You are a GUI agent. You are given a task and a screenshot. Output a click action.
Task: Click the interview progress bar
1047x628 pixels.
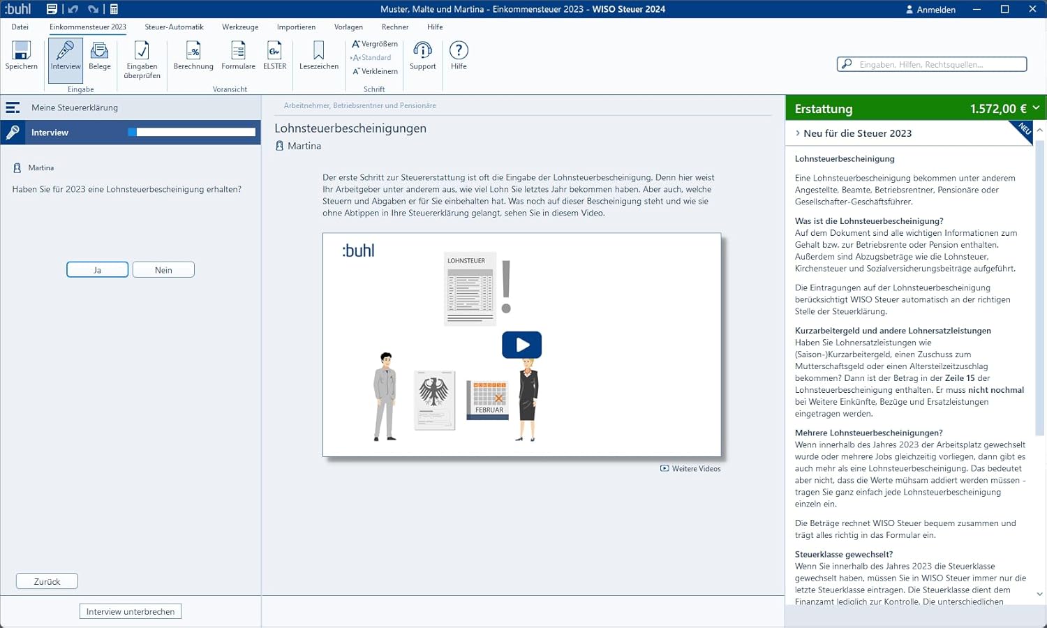tap(192, 132)
